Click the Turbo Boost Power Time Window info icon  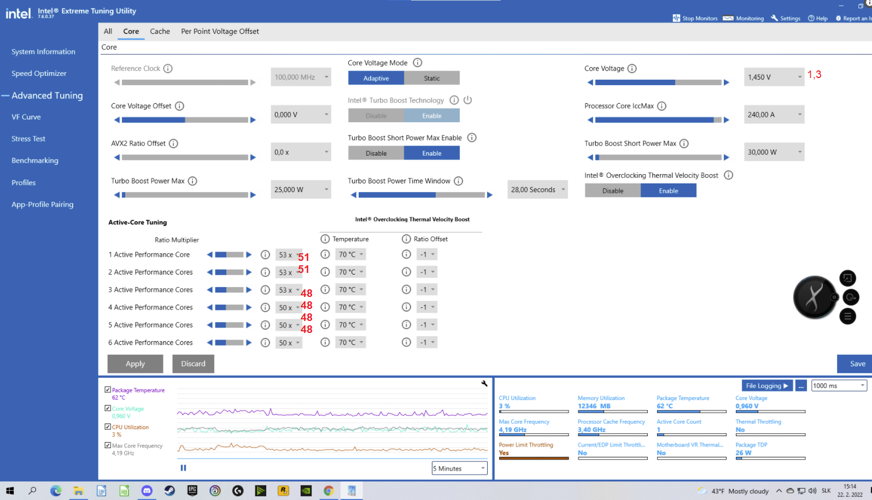458,181
